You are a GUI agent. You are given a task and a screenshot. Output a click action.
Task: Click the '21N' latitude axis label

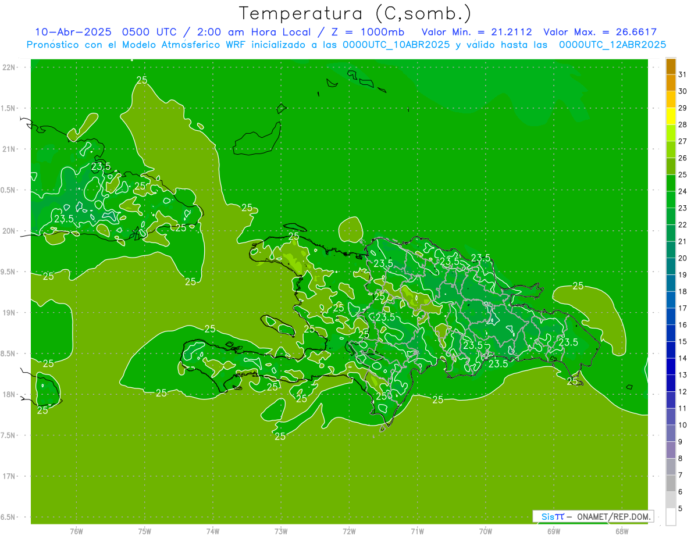pyautogui.click(x=9, y=149)
